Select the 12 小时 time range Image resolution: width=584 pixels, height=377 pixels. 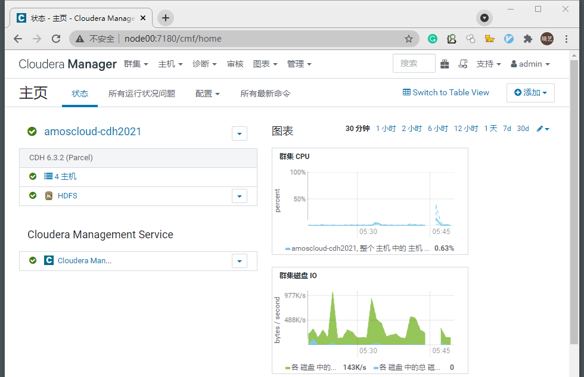coord(466,129)
